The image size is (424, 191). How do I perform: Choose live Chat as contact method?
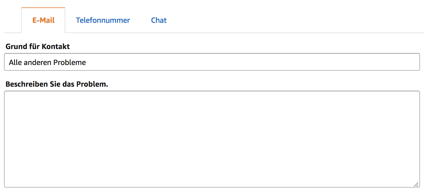pos(159,20)
